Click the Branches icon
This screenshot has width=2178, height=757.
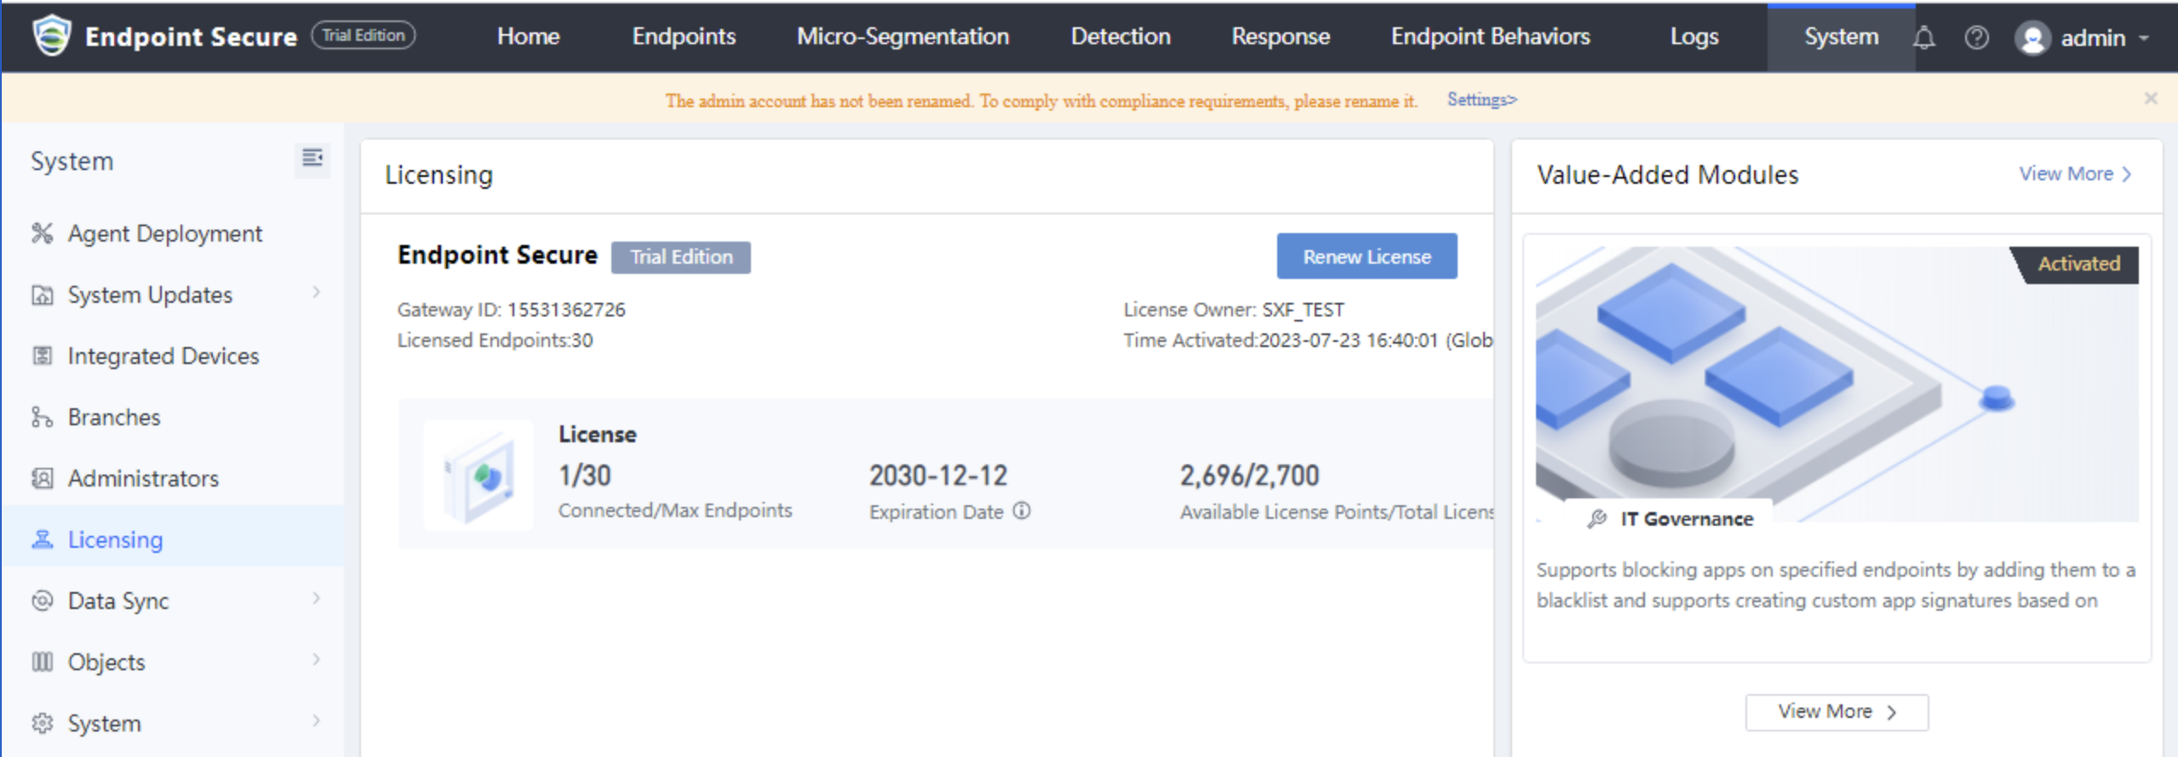coord(43,417)
